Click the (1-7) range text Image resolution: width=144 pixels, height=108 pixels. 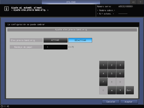71,47
